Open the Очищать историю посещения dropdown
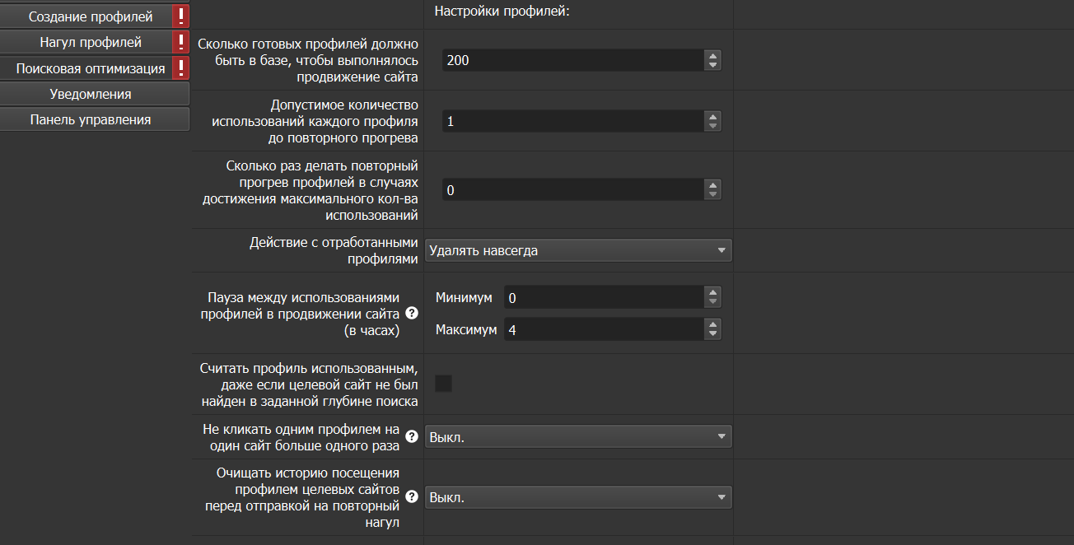The height and width of the screenshot is (545, 1074). 577,497
